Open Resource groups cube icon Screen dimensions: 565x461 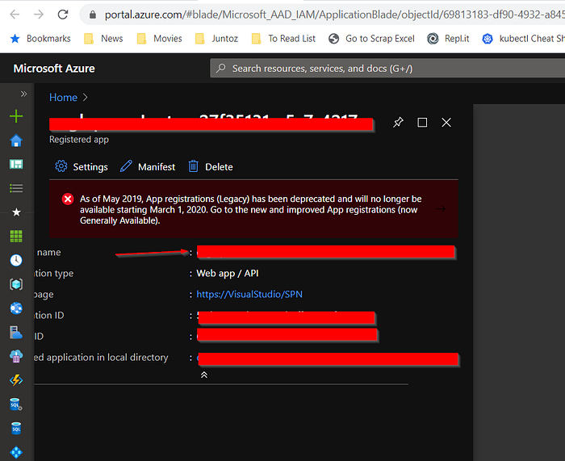point(16,284)
